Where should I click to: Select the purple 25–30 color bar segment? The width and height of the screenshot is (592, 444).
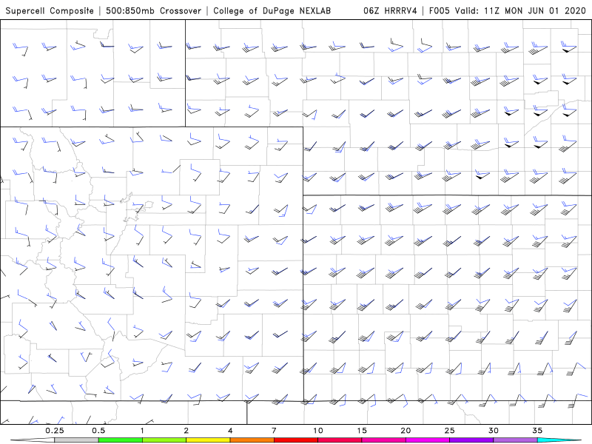[471, 440]
